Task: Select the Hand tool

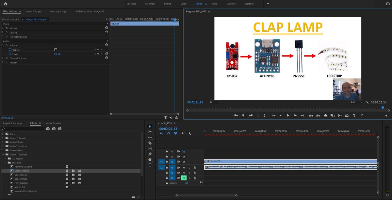Action: (x=150, y=159)
